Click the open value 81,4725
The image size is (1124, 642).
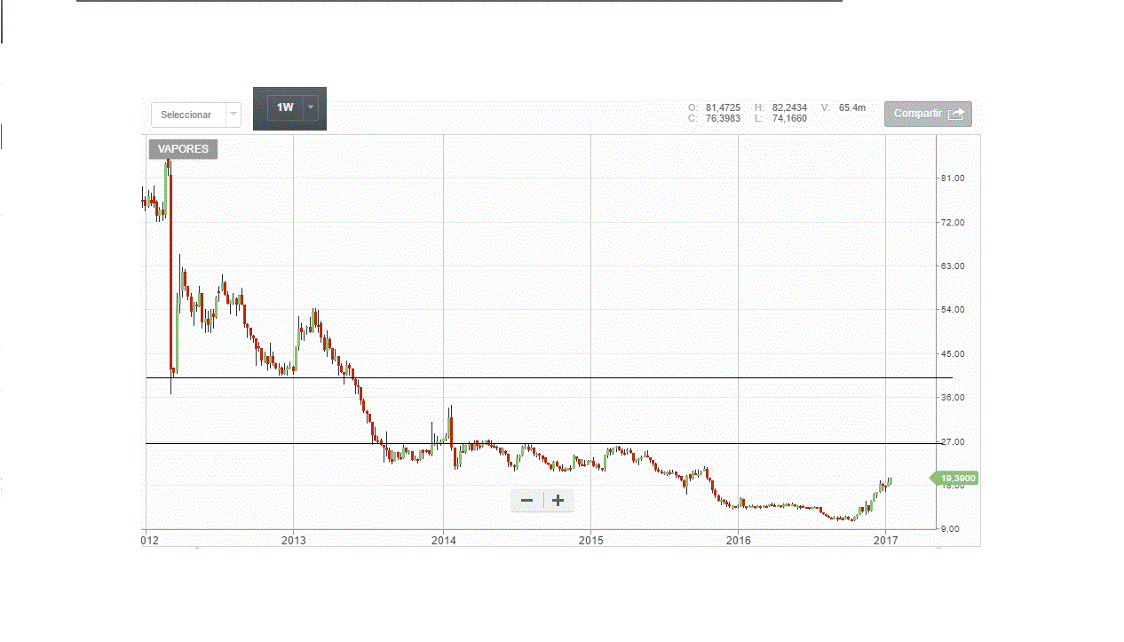pyautogui.click(x=723, y=107)
